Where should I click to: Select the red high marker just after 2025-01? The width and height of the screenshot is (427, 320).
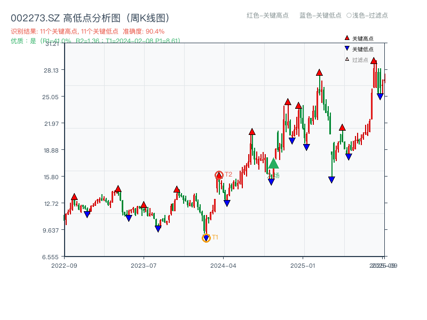[x=319, y=73]
